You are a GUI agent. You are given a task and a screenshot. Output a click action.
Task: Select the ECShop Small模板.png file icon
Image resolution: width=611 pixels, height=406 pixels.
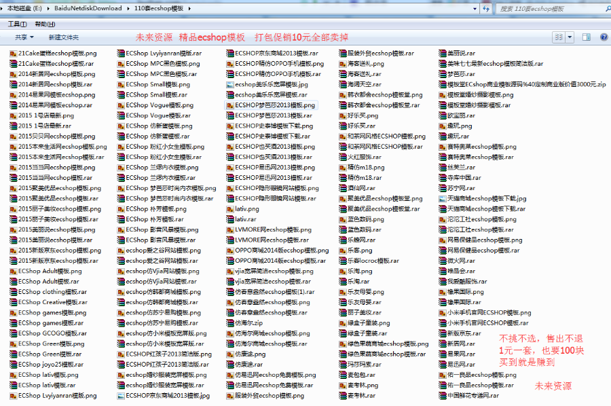(x=121, y=85)
